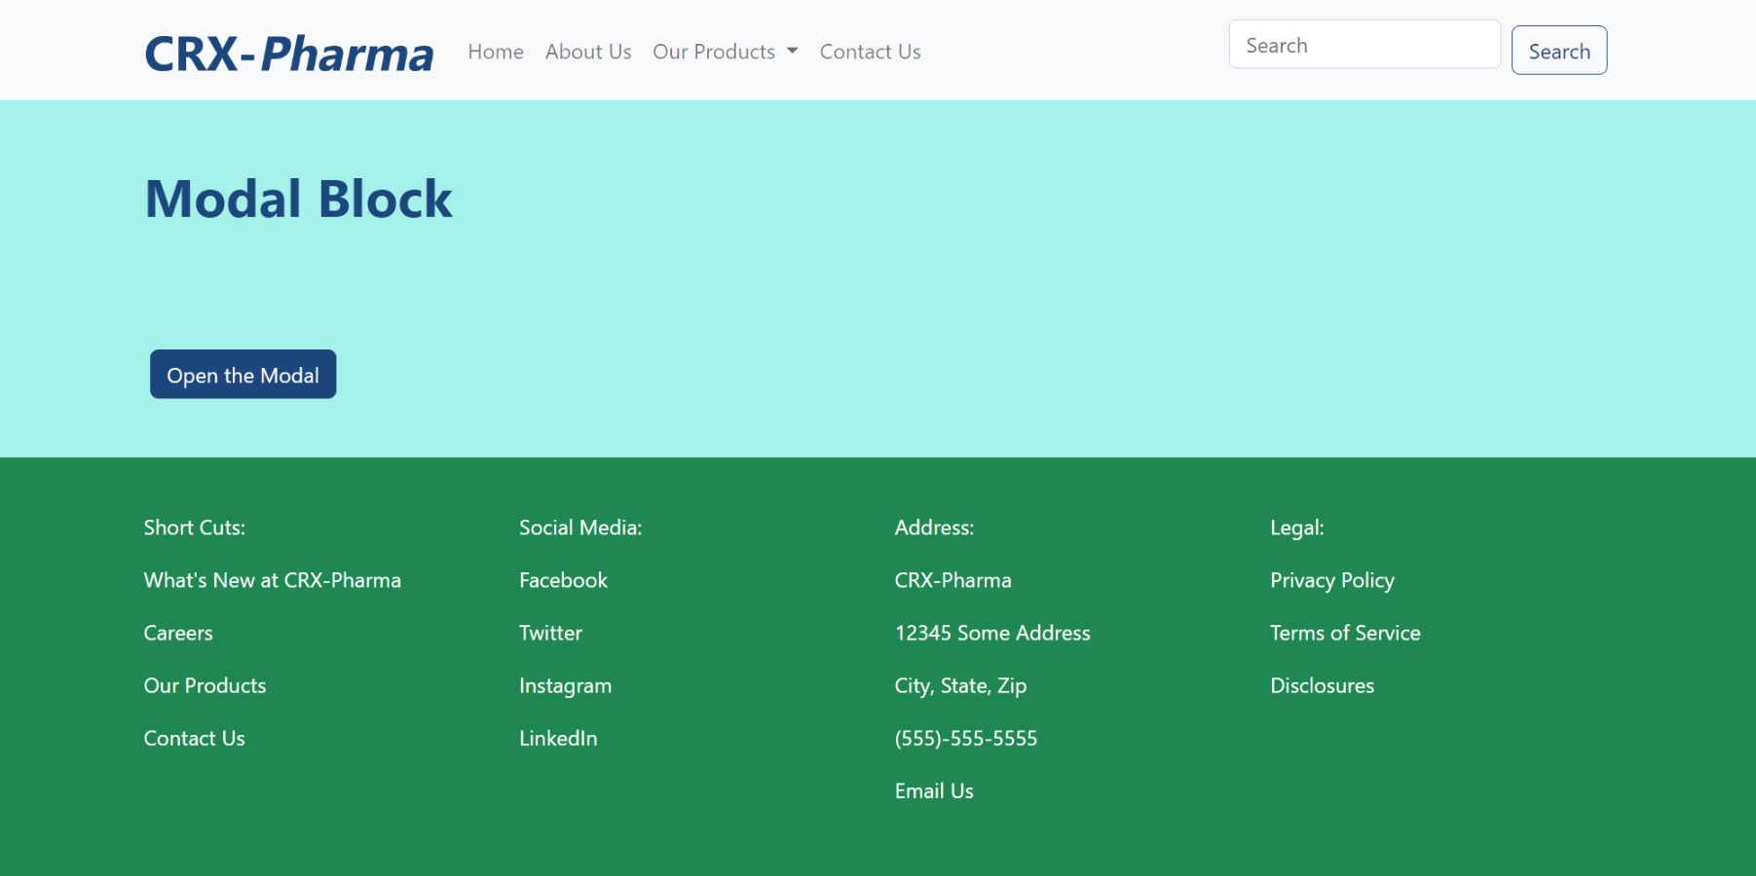Focus the Search text field
This screenshot has height=876, width=1756.
point(1364,45)
